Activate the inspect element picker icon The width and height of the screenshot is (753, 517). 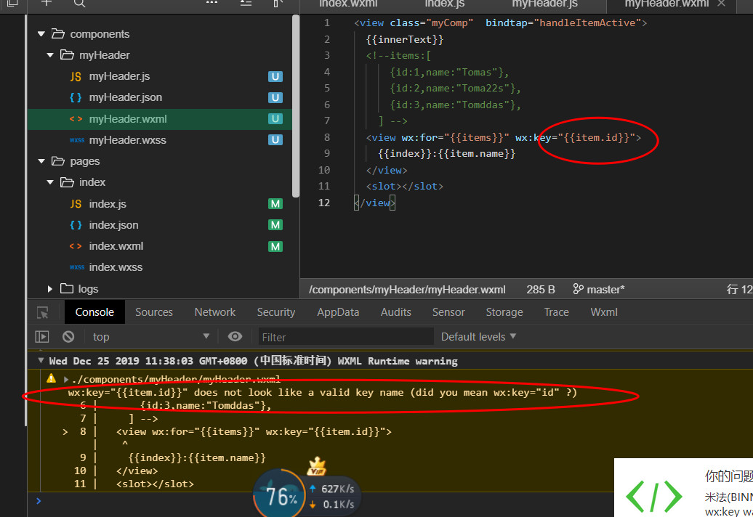point(43,313)
